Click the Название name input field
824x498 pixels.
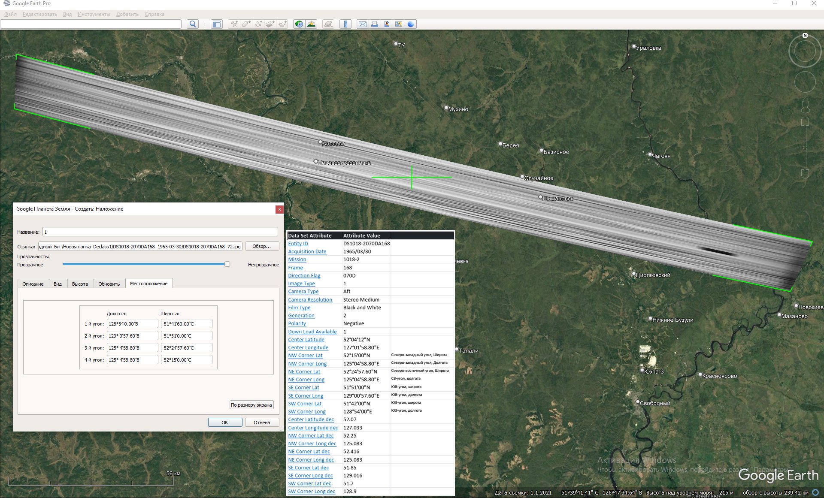tap(160, 232)
